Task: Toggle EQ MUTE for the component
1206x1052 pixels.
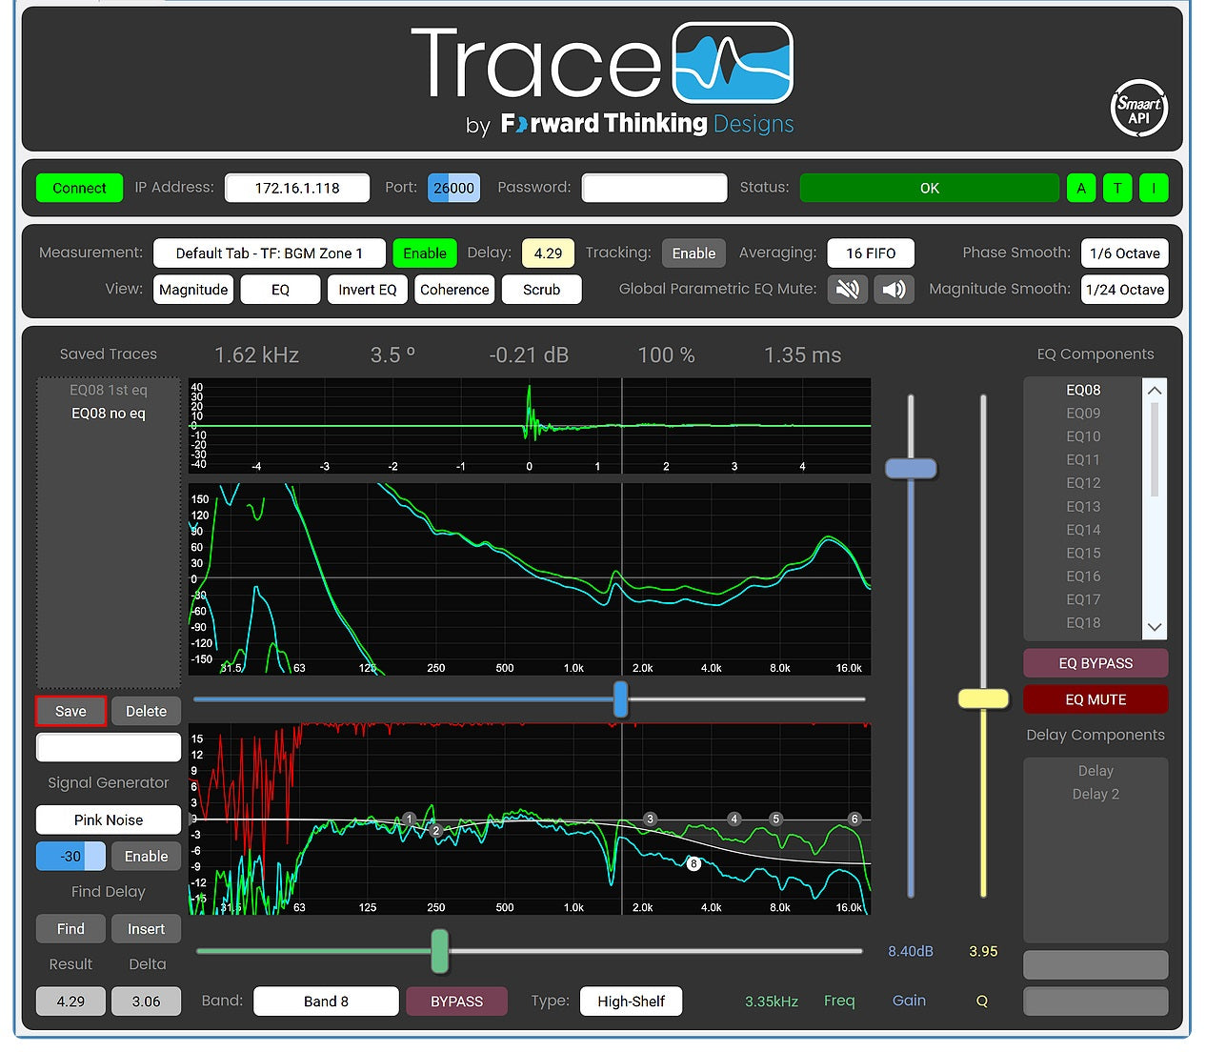Action: tap(1095, 699)
